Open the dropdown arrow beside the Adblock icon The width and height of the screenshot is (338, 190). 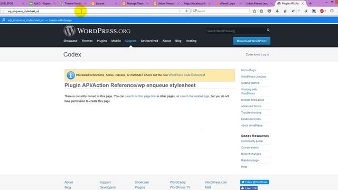tap(325, 11)
